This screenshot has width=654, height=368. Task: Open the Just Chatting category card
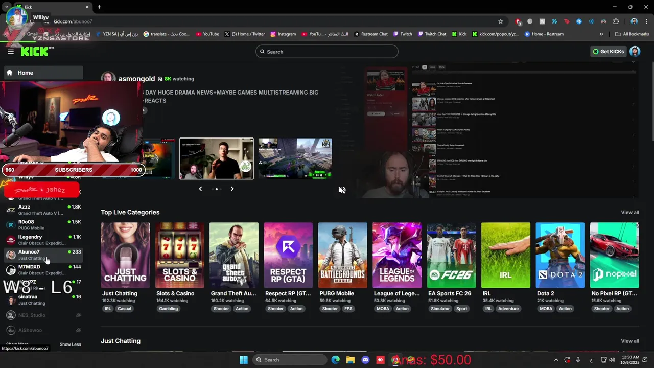click(x=125, y=255)
